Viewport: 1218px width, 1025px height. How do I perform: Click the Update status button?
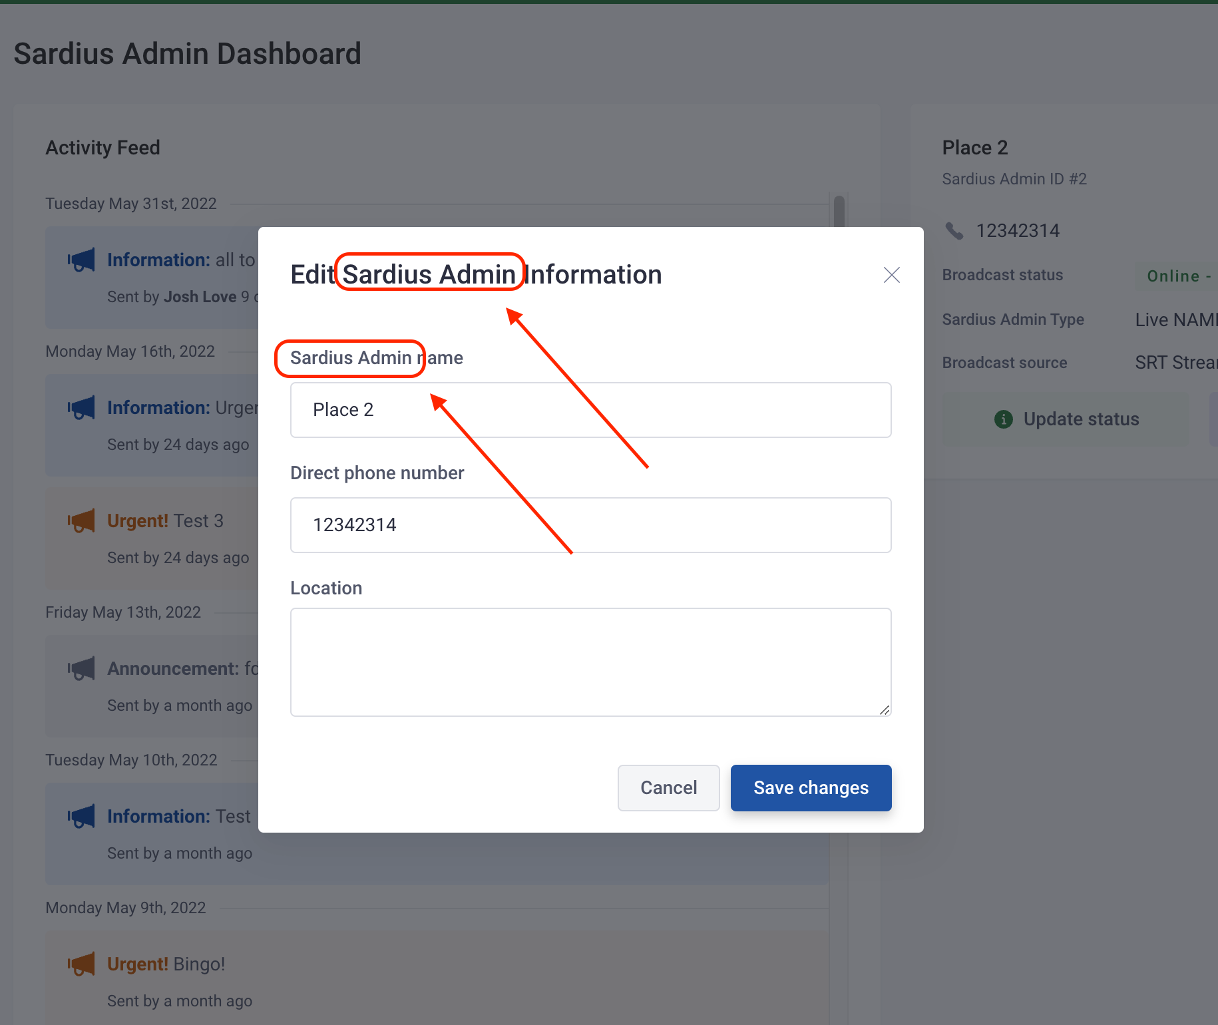tap(1065, 419)
